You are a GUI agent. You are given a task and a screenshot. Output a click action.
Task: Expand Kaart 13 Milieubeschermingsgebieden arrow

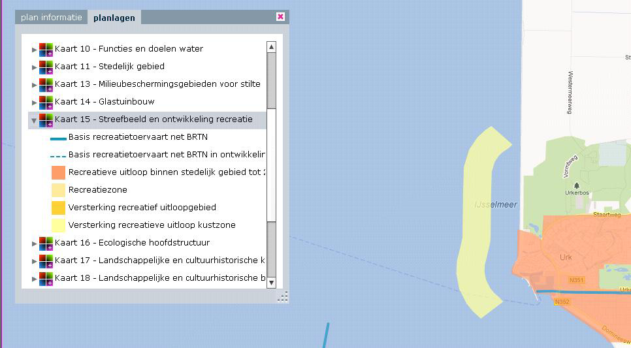pos(35,84)
